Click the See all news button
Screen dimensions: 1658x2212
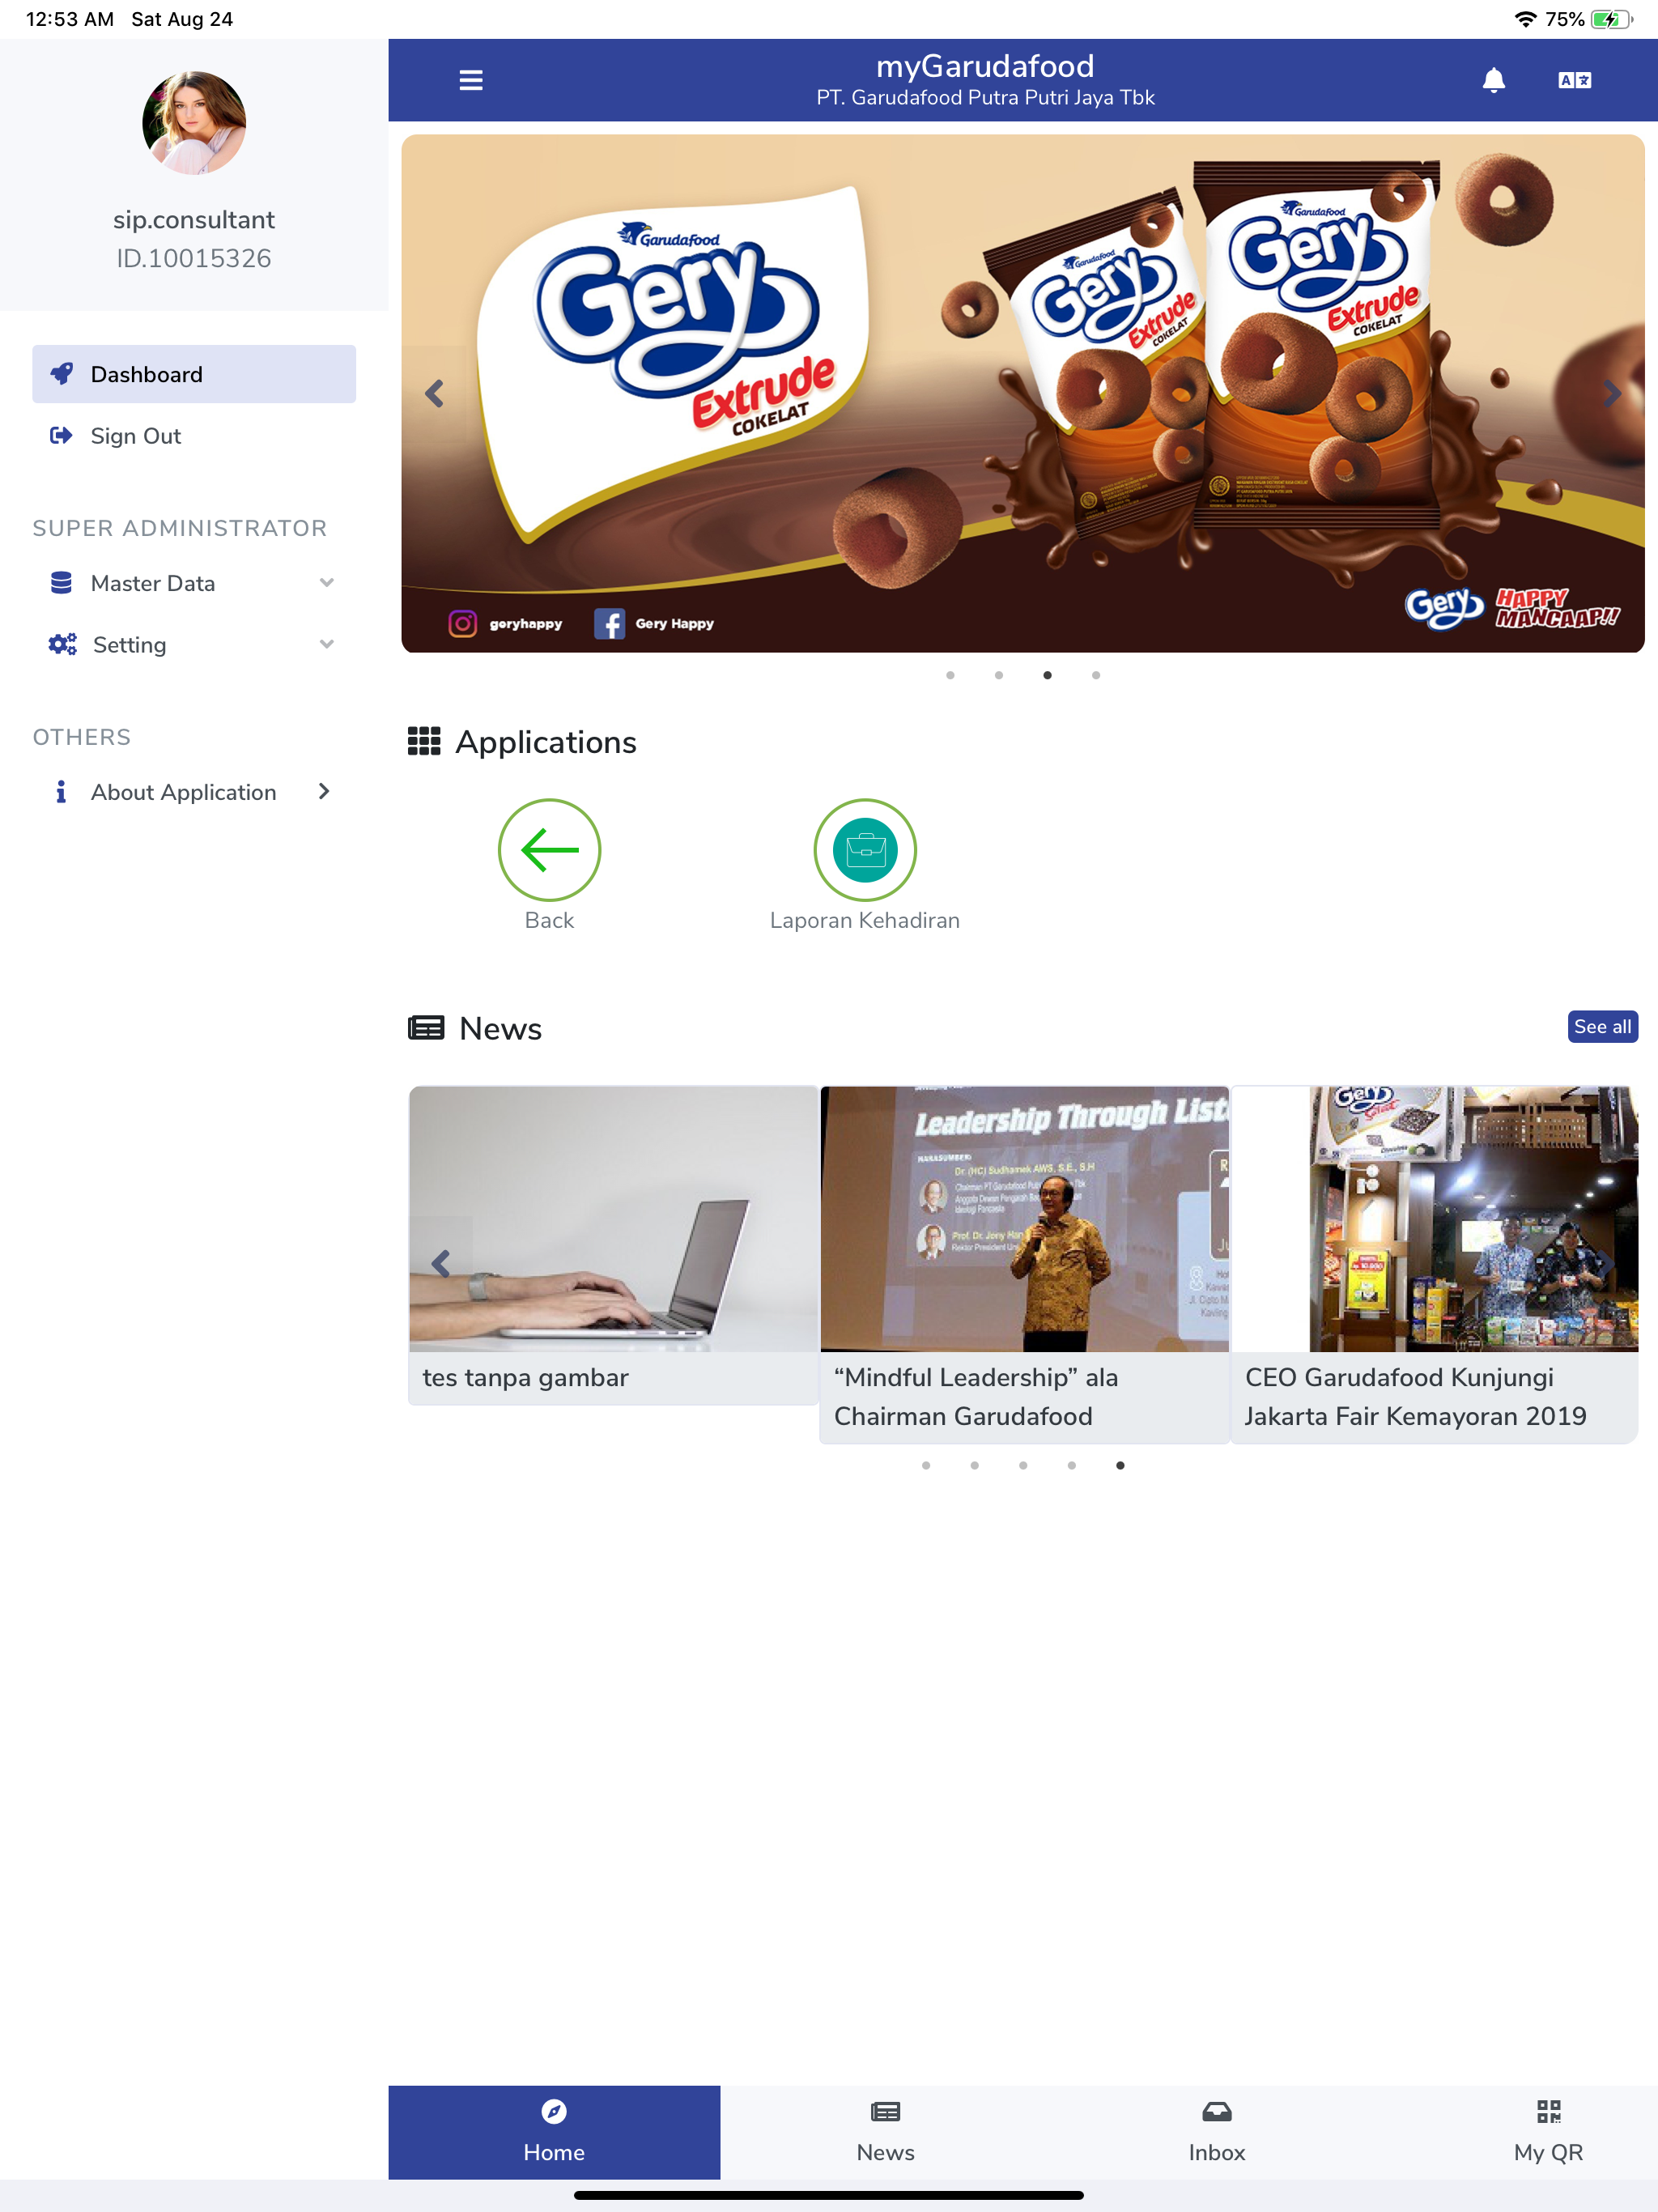pyautogui.click(x=1602, y=1027)
